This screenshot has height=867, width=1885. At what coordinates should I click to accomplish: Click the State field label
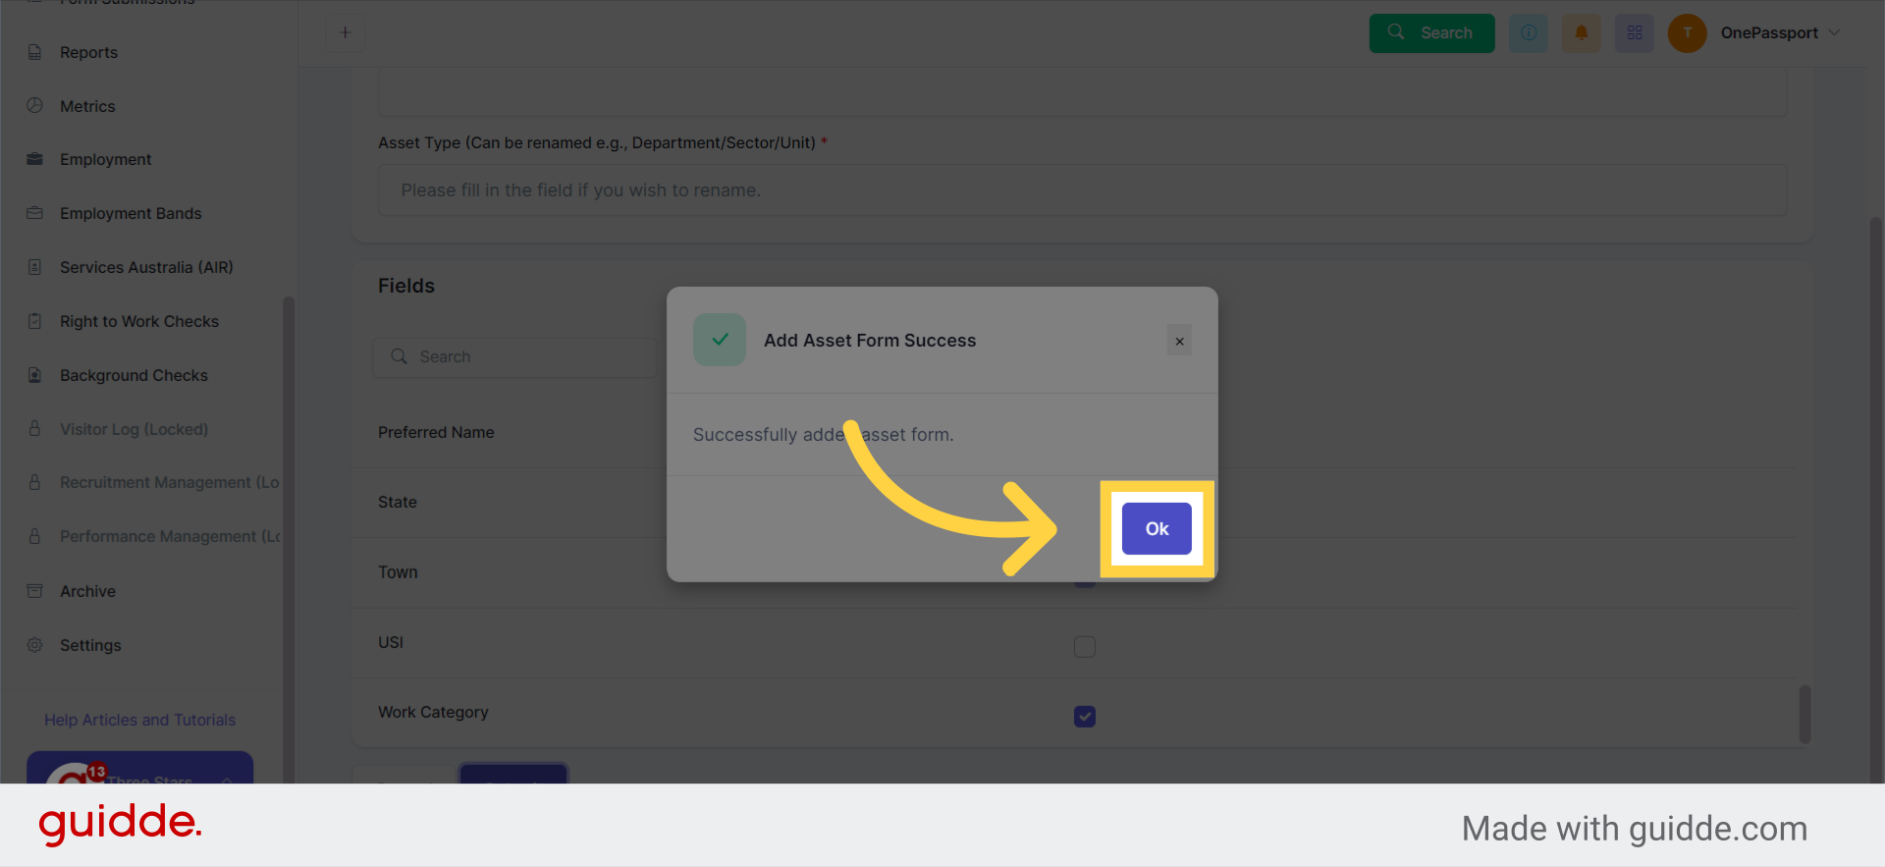pos(398,502)
